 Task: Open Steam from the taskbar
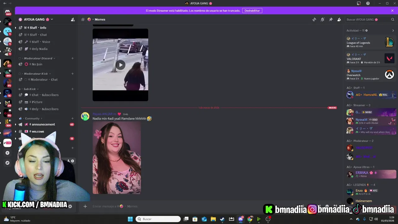[x=222, y=219]
